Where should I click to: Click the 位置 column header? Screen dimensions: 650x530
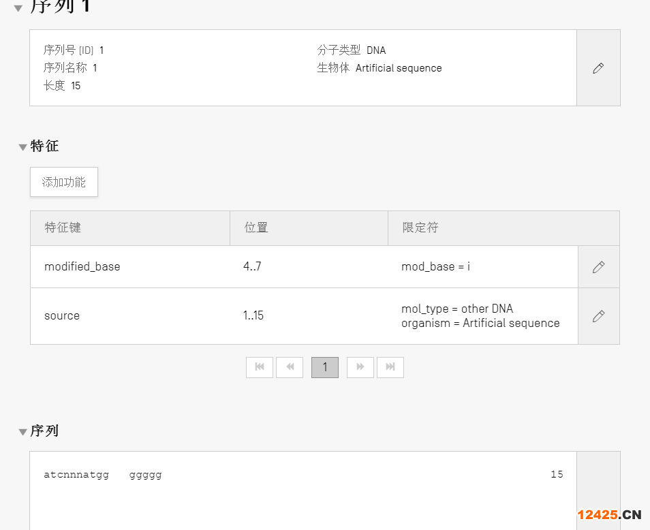click(256, 228)
